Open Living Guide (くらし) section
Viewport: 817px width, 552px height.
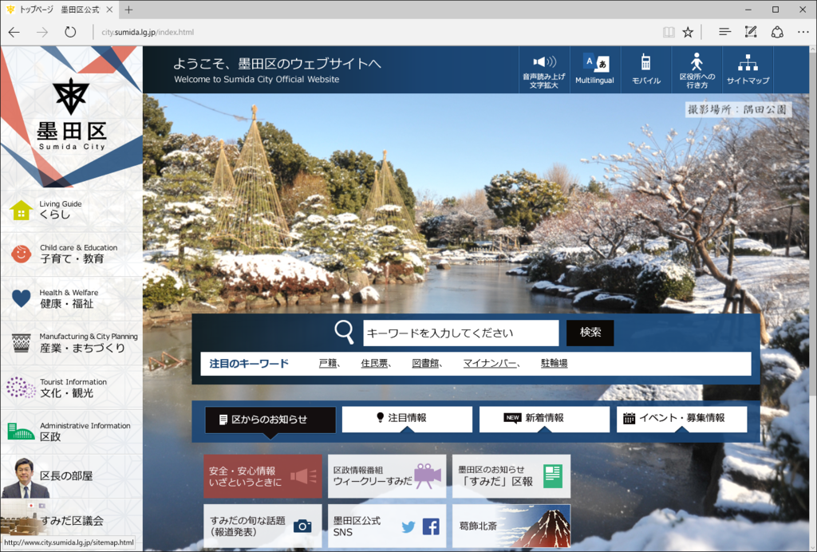click(71, 209)
